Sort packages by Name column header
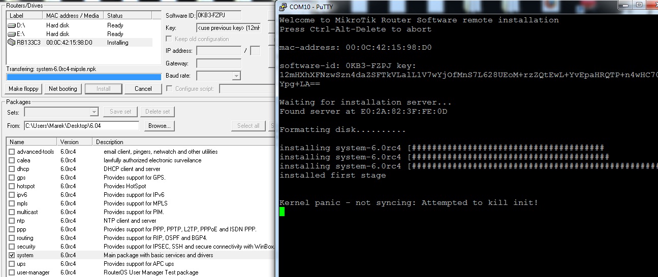 [x=32, y=142]
